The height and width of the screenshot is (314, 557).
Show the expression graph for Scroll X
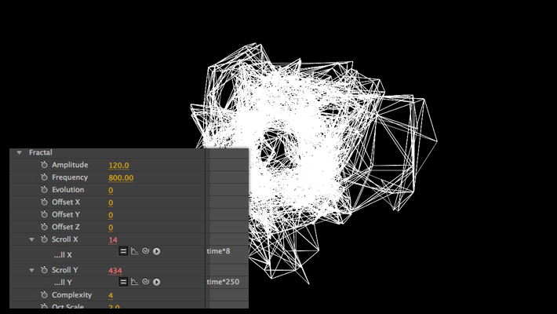coord(135,251)
